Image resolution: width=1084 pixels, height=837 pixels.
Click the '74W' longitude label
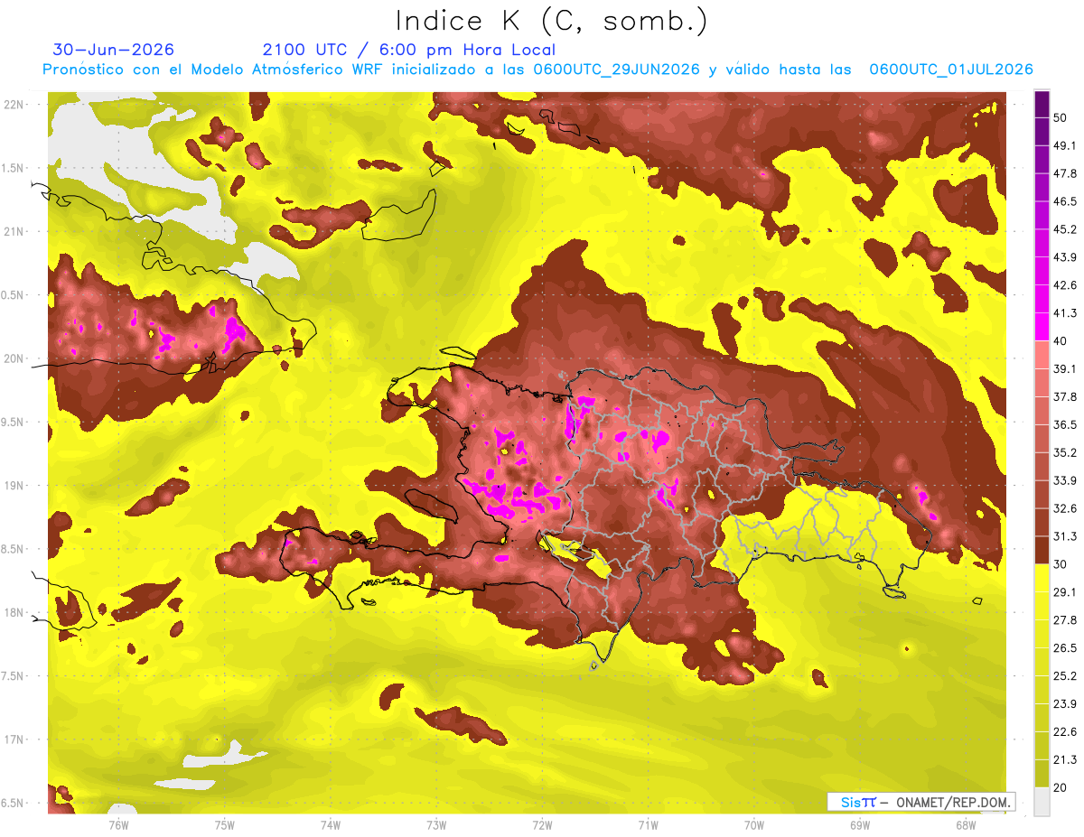(330, 824)
